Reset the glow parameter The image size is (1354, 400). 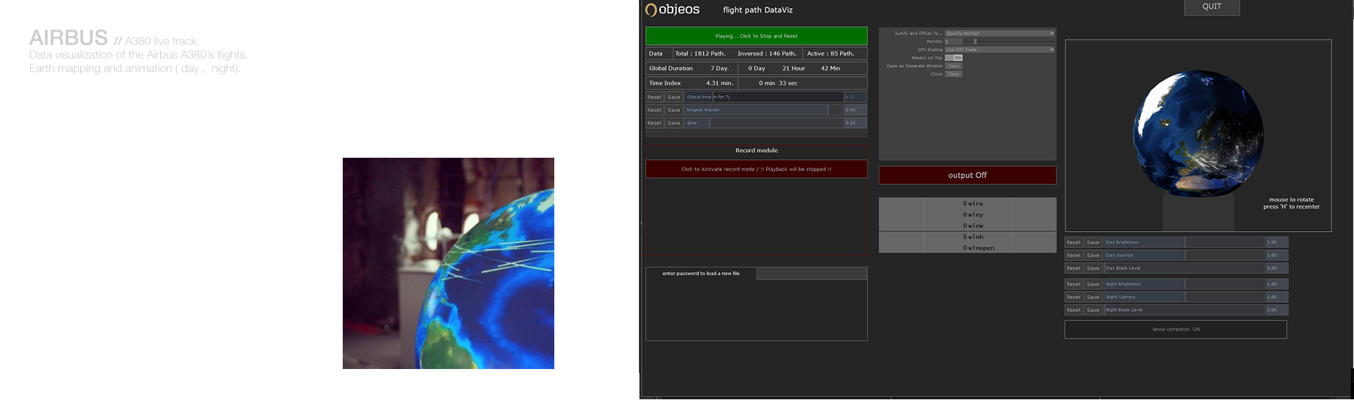[654, 123]
